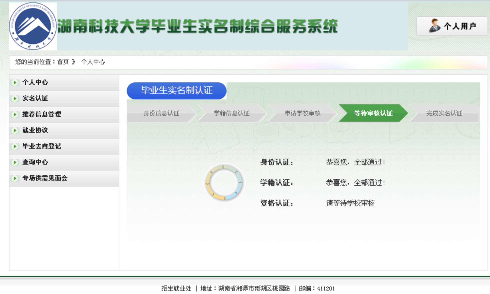Go to 身份信息认证 step
The height and width of the screenshot is (294, 490).
click(161, 113)
